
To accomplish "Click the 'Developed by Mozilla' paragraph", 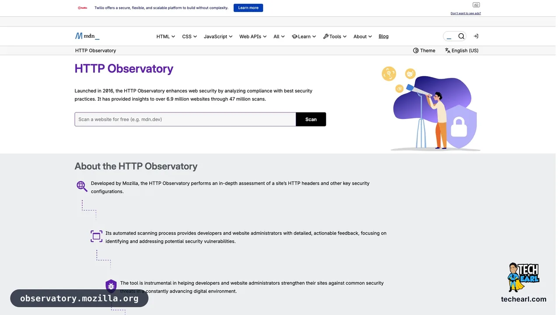I will [230, 187].
